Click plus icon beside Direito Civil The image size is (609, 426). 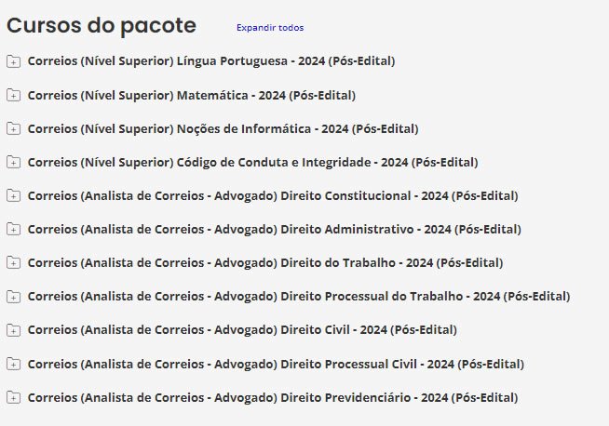click(x=13, y=330)
